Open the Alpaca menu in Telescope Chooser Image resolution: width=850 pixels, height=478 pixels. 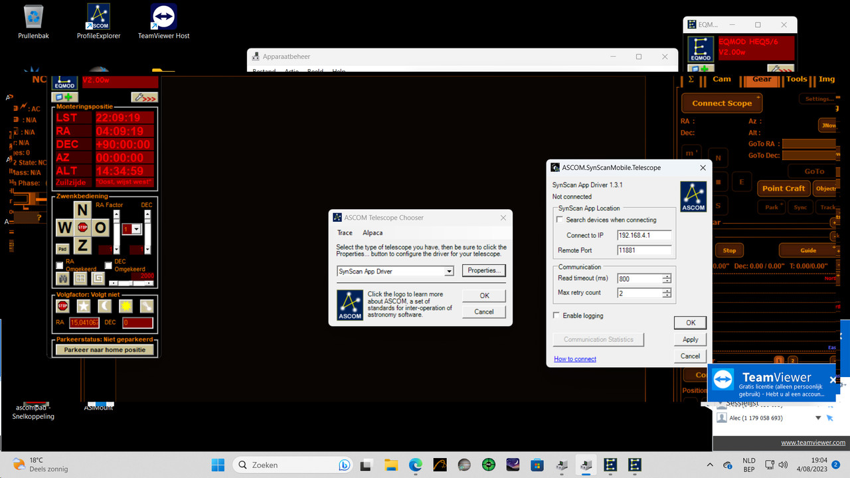(x=373, y=233)
